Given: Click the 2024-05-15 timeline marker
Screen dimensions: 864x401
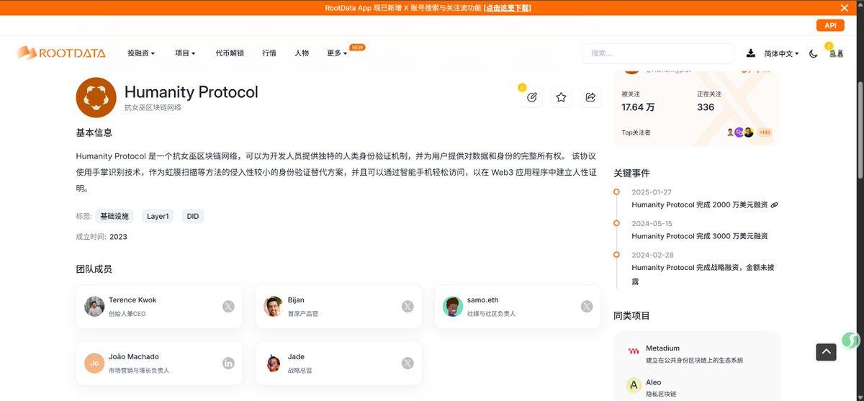Looking at the screenshot, I should (616, 223).
